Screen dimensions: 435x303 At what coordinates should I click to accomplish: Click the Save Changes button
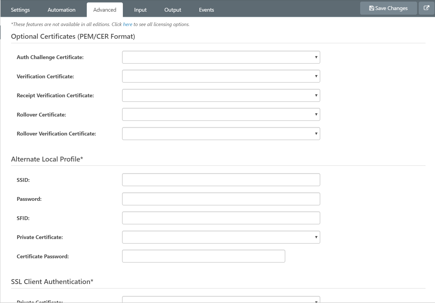(x=388, y=8)
